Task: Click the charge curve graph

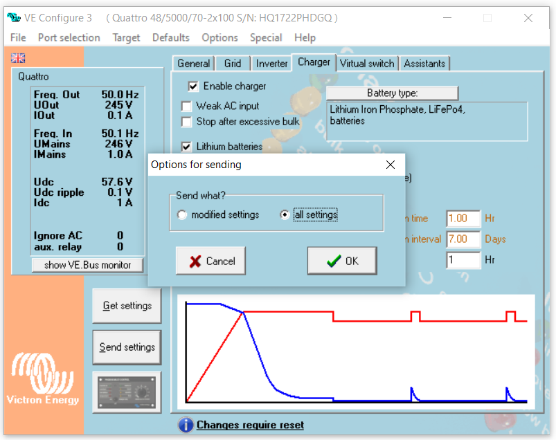Action: (x=356, y=352)
